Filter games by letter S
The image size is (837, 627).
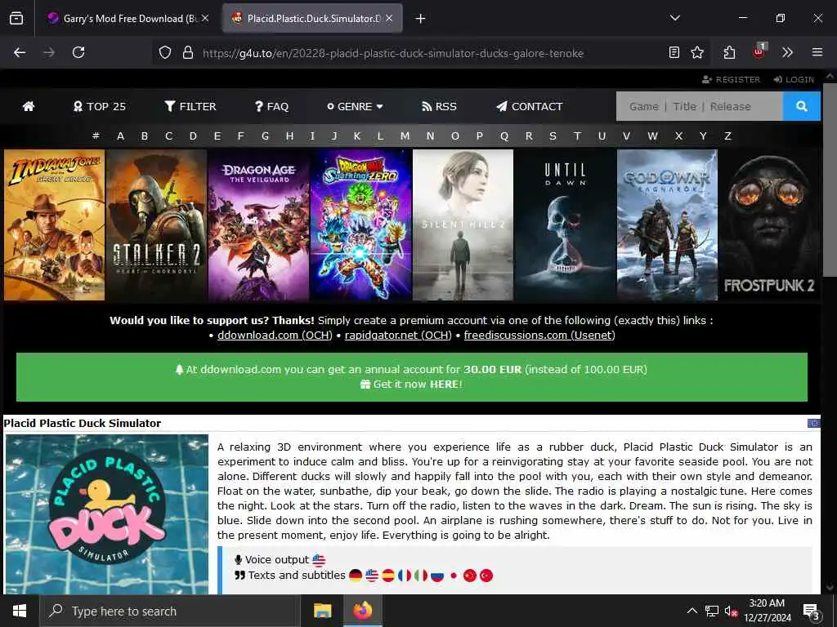coord(553,136)
